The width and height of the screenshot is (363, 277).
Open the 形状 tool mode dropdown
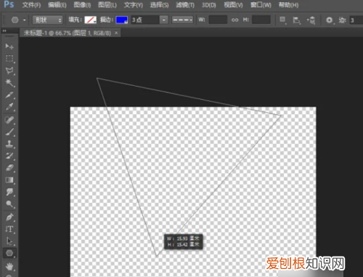[x=47, y=20]
